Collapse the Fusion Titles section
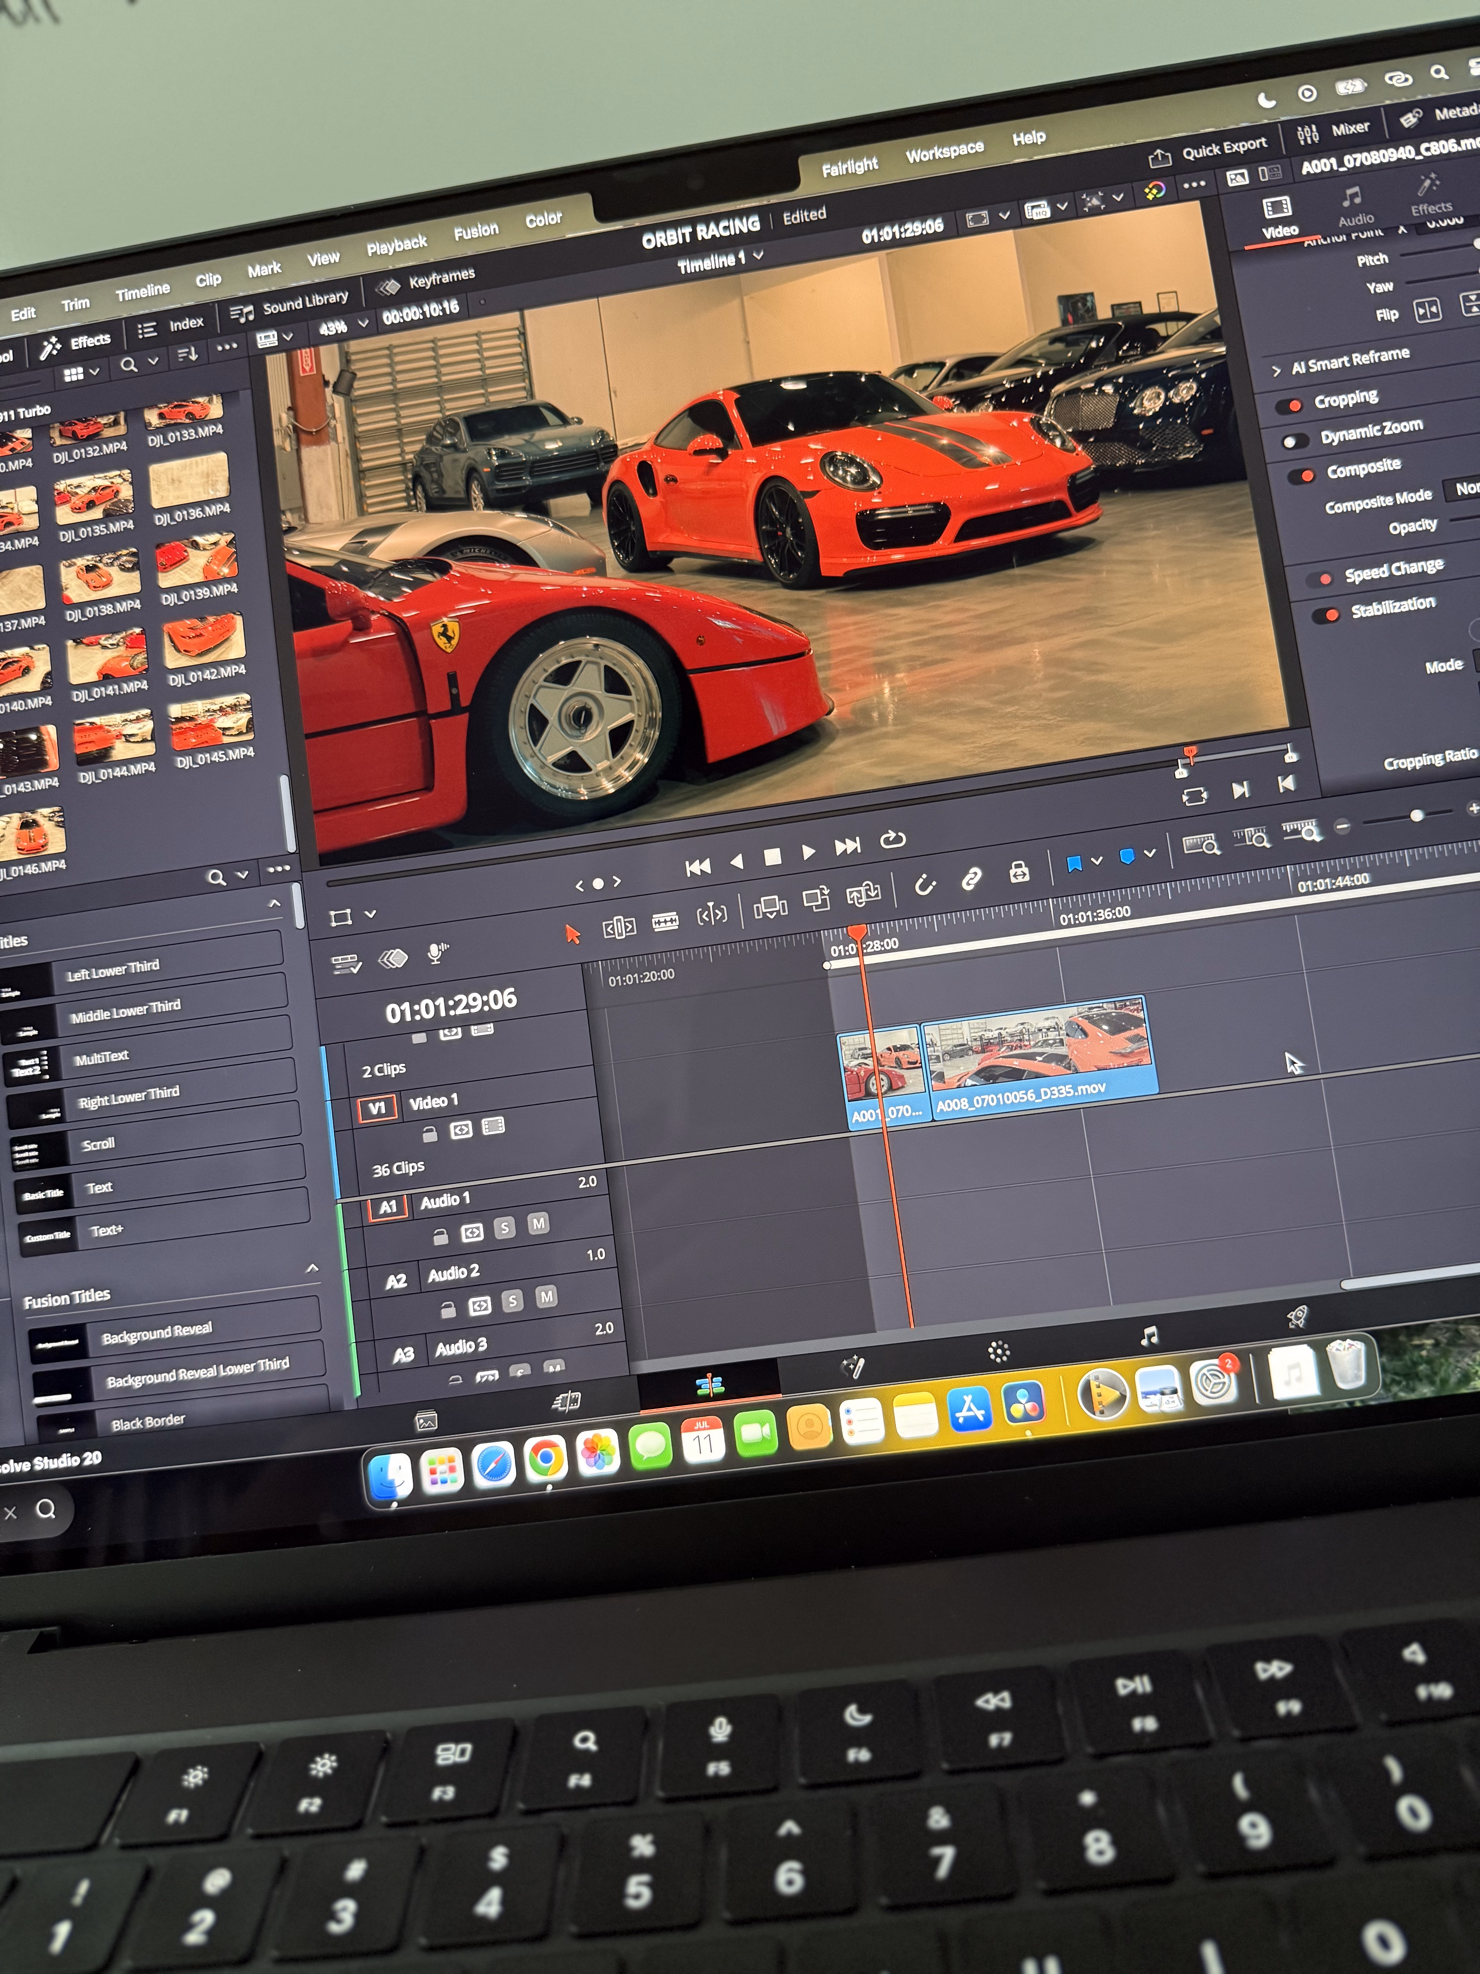1480x1974 pixels. [312, 1268]
